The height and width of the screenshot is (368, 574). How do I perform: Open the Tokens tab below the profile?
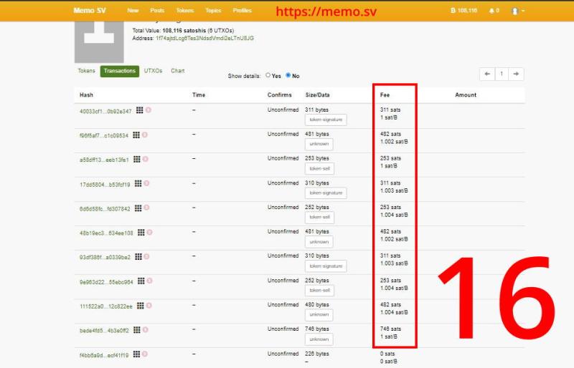tap(86, 71)
